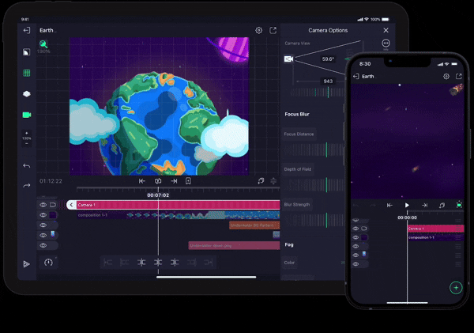
Task: Click the redo arrow in left sidebar
Action: (x=26, y=186)
